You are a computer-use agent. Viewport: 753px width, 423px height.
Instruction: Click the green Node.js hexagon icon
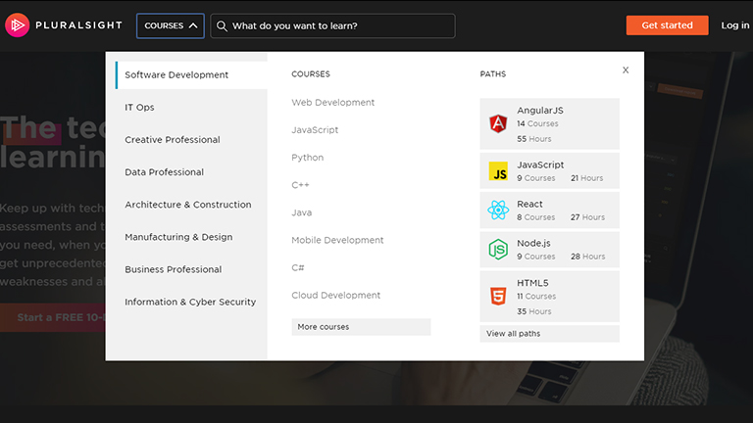coord(498,250)
